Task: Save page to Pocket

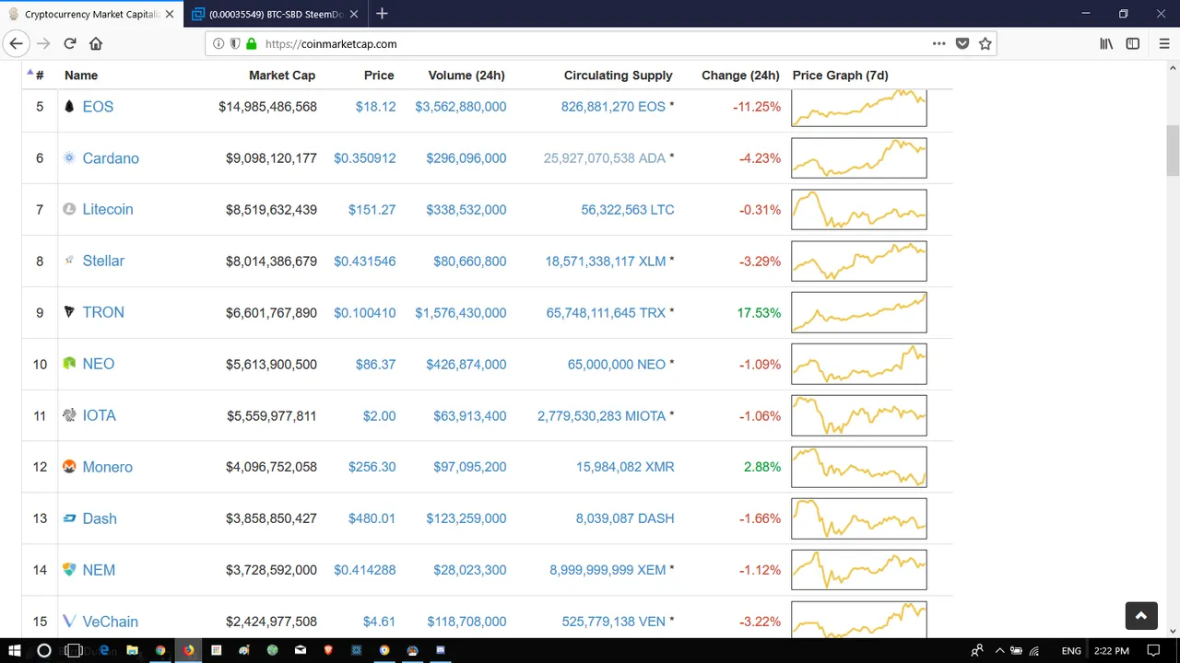Action: pyautogui.click(x=962, y=43)
